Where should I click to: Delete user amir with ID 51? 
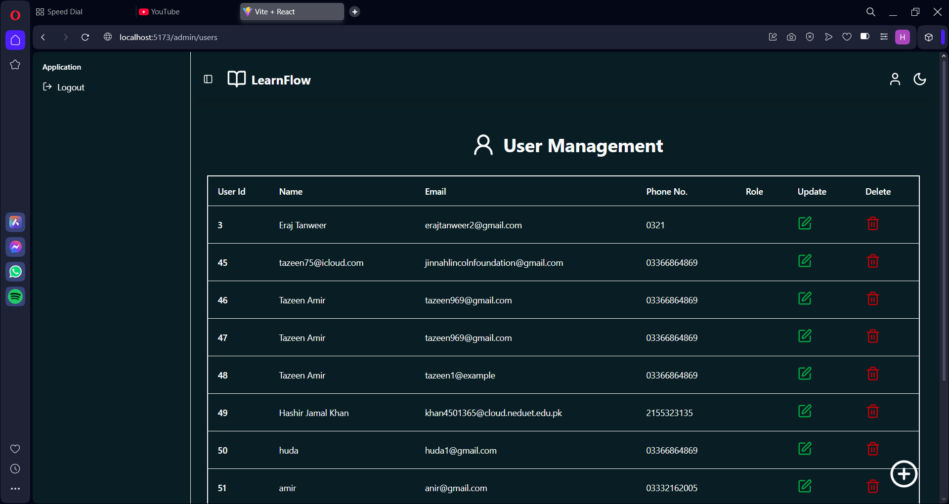(x=872, y=486)
